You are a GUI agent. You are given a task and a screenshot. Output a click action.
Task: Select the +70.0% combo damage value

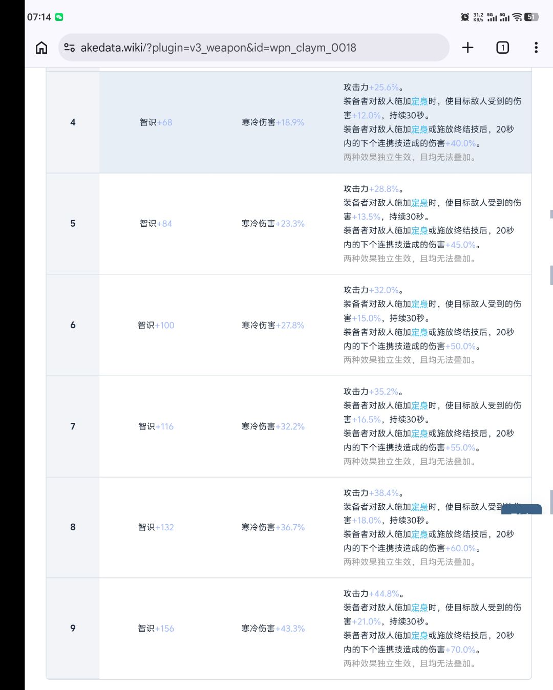pyautogui.click(x=461, y=650)
